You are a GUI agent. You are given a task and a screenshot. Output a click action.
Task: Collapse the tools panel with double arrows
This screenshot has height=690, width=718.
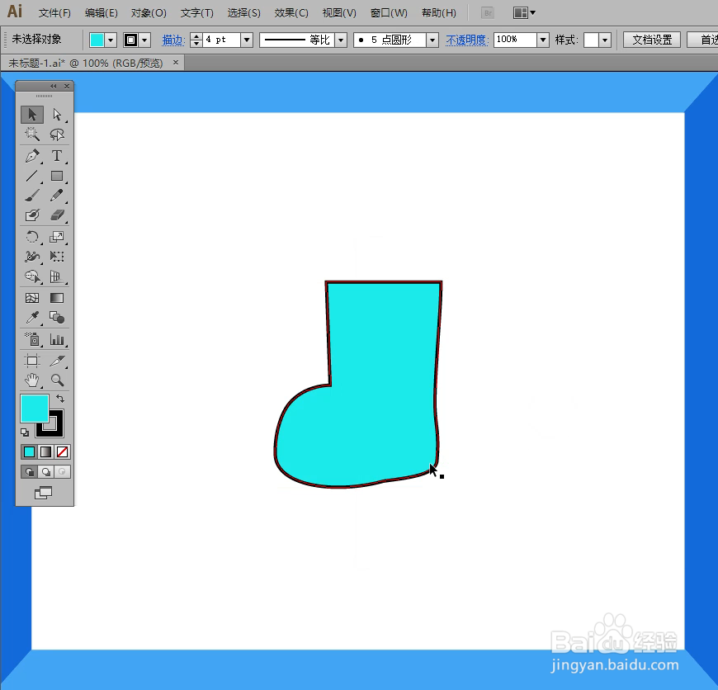(54, 86)
